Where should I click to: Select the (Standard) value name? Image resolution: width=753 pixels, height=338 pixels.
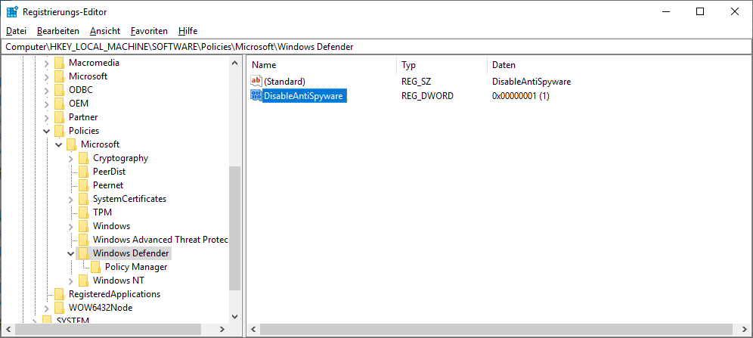coord(285,82)
